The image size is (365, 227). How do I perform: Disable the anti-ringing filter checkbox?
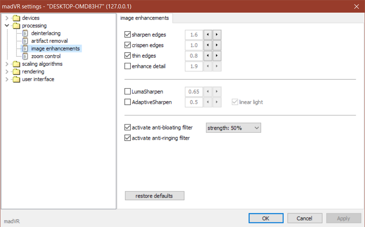[x=128, y=138]
